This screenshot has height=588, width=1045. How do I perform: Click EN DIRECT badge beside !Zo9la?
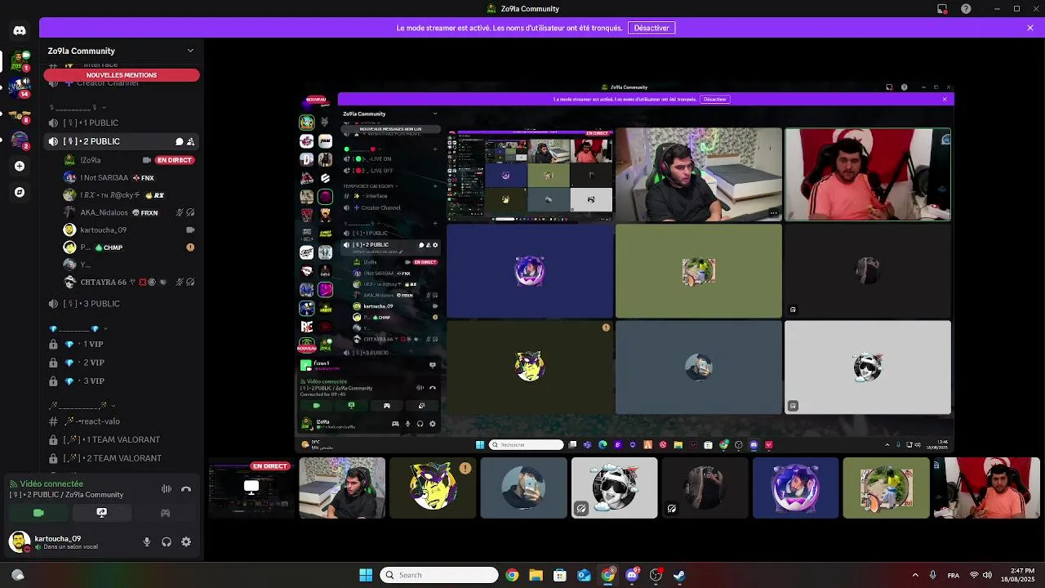point(174,160)
